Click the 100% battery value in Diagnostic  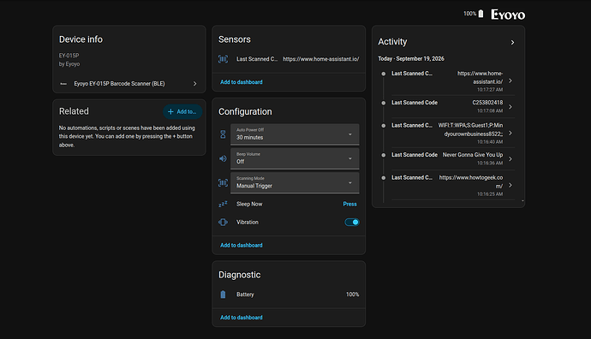[352, 294]
